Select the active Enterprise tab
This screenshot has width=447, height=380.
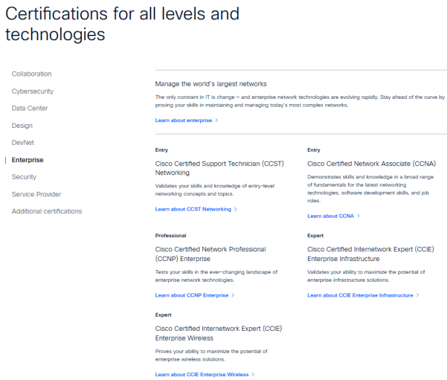[x=27, y=160]
